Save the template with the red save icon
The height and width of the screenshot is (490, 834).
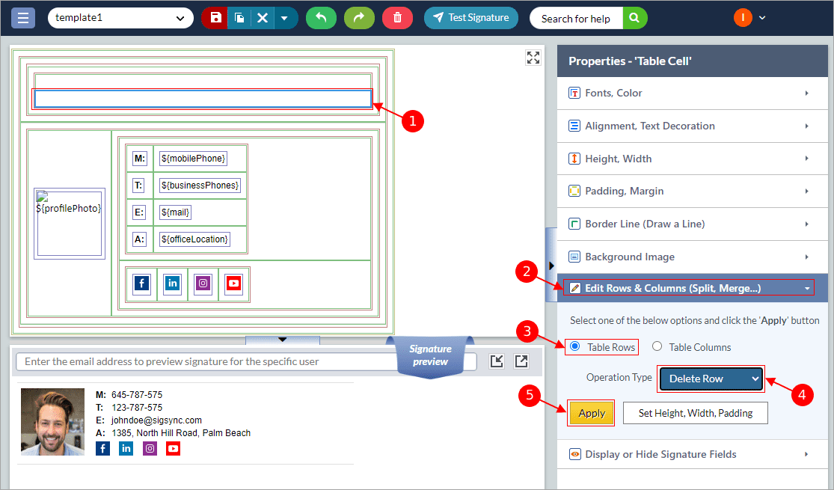pos(215,18)
